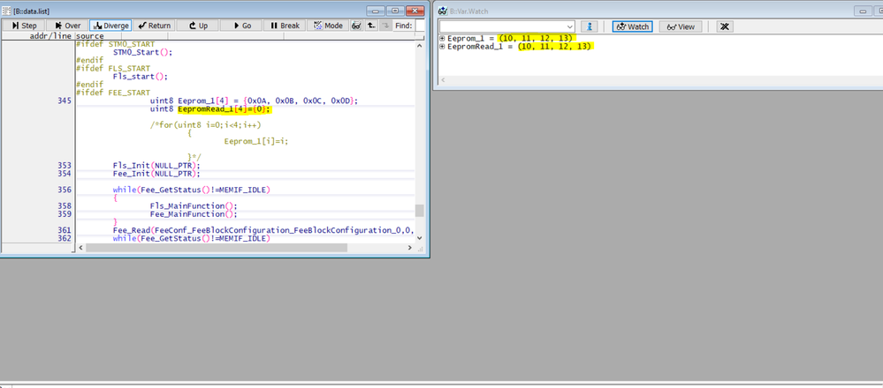Click the Up button in toolbar
Image resolution: width=883 pixels, height=388 pixels.
[197, 26]
